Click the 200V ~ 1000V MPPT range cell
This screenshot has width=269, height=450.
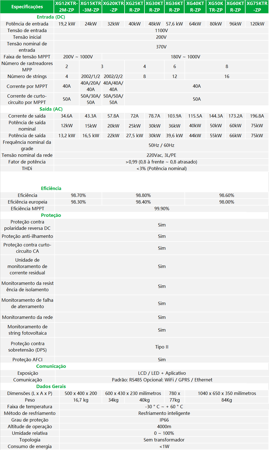point(78,57)
